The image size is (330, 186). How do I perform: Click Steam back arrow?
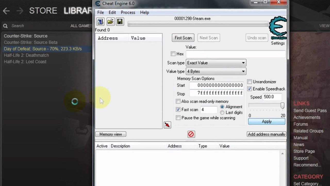coord(6,11)
